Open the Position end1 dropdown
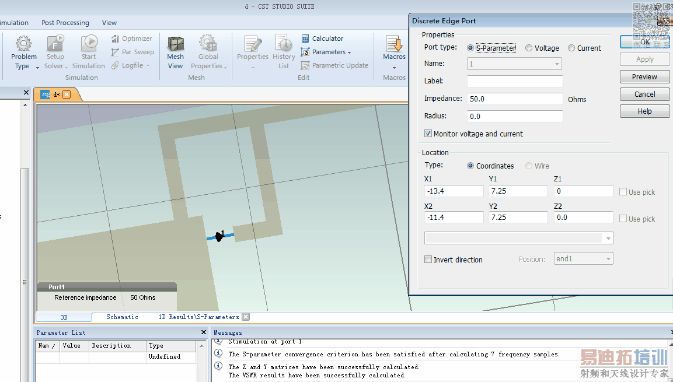The height and width of the screenshot is (382, 673). [583, 258]
